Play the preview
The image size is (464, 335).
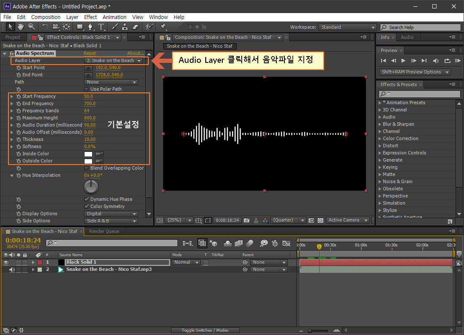403,61
